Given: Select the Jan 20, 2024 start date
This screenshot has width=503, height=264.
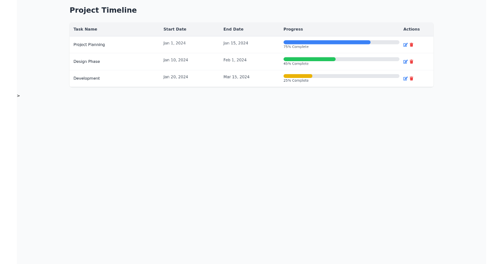Looking at the screenshot, I should (176, 77).
